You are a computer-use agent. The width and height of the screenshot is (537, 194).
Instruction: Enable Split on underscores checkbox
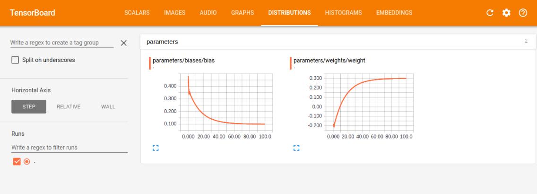click(16, 60)
